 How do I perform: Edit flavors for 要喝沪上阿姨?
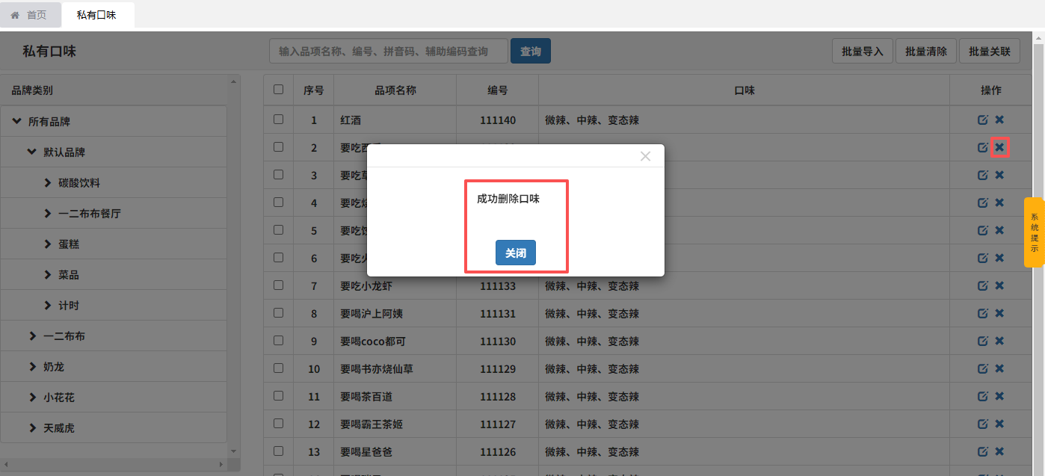tap(983, 313)
